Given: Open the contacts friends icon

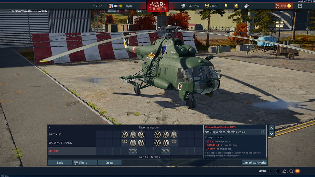Looking at the screenshot, I should [x=284, y=171].
